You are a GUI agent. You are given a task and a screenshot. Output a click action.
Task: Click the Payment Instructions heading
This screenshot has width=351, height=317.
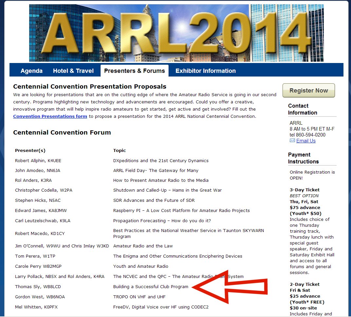coord(303,158)
